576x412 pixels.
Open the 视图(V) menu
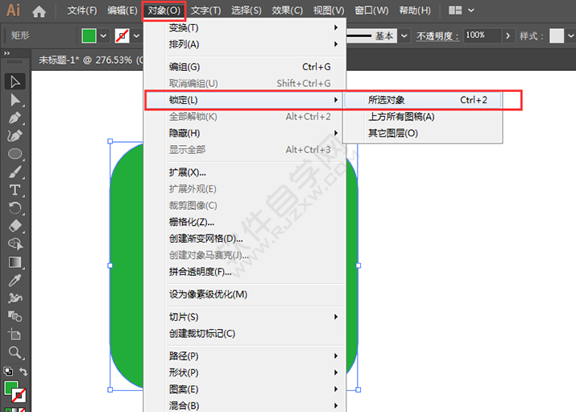329,10
